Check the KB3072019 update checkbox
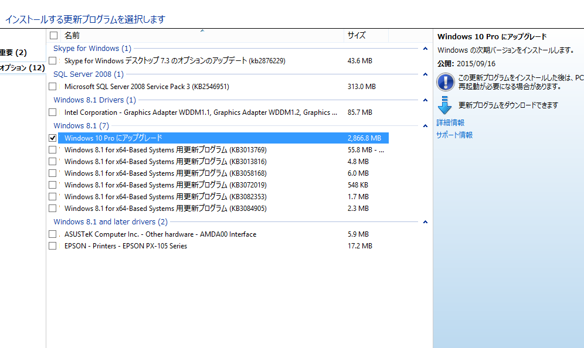584x348 pixels. click(53, 185)
